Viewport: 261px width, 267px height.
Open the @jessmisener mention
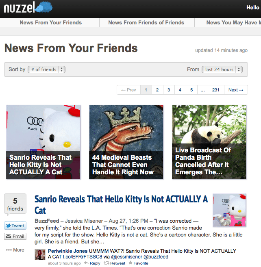(x=126, y=257)
